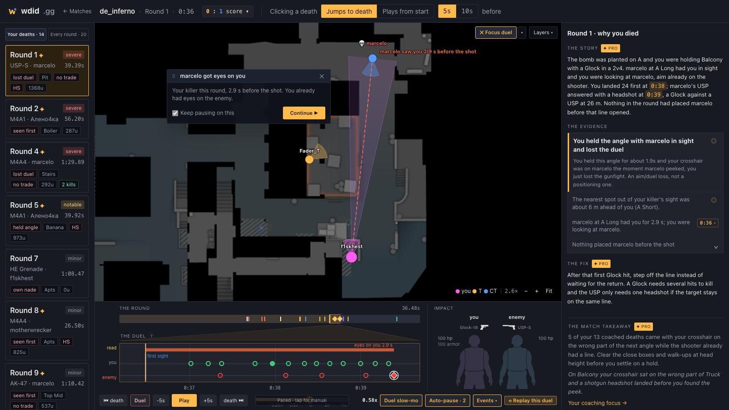The image size is (729, 410).
Task: Click the USP-S weapon icon
Action: 509,327
